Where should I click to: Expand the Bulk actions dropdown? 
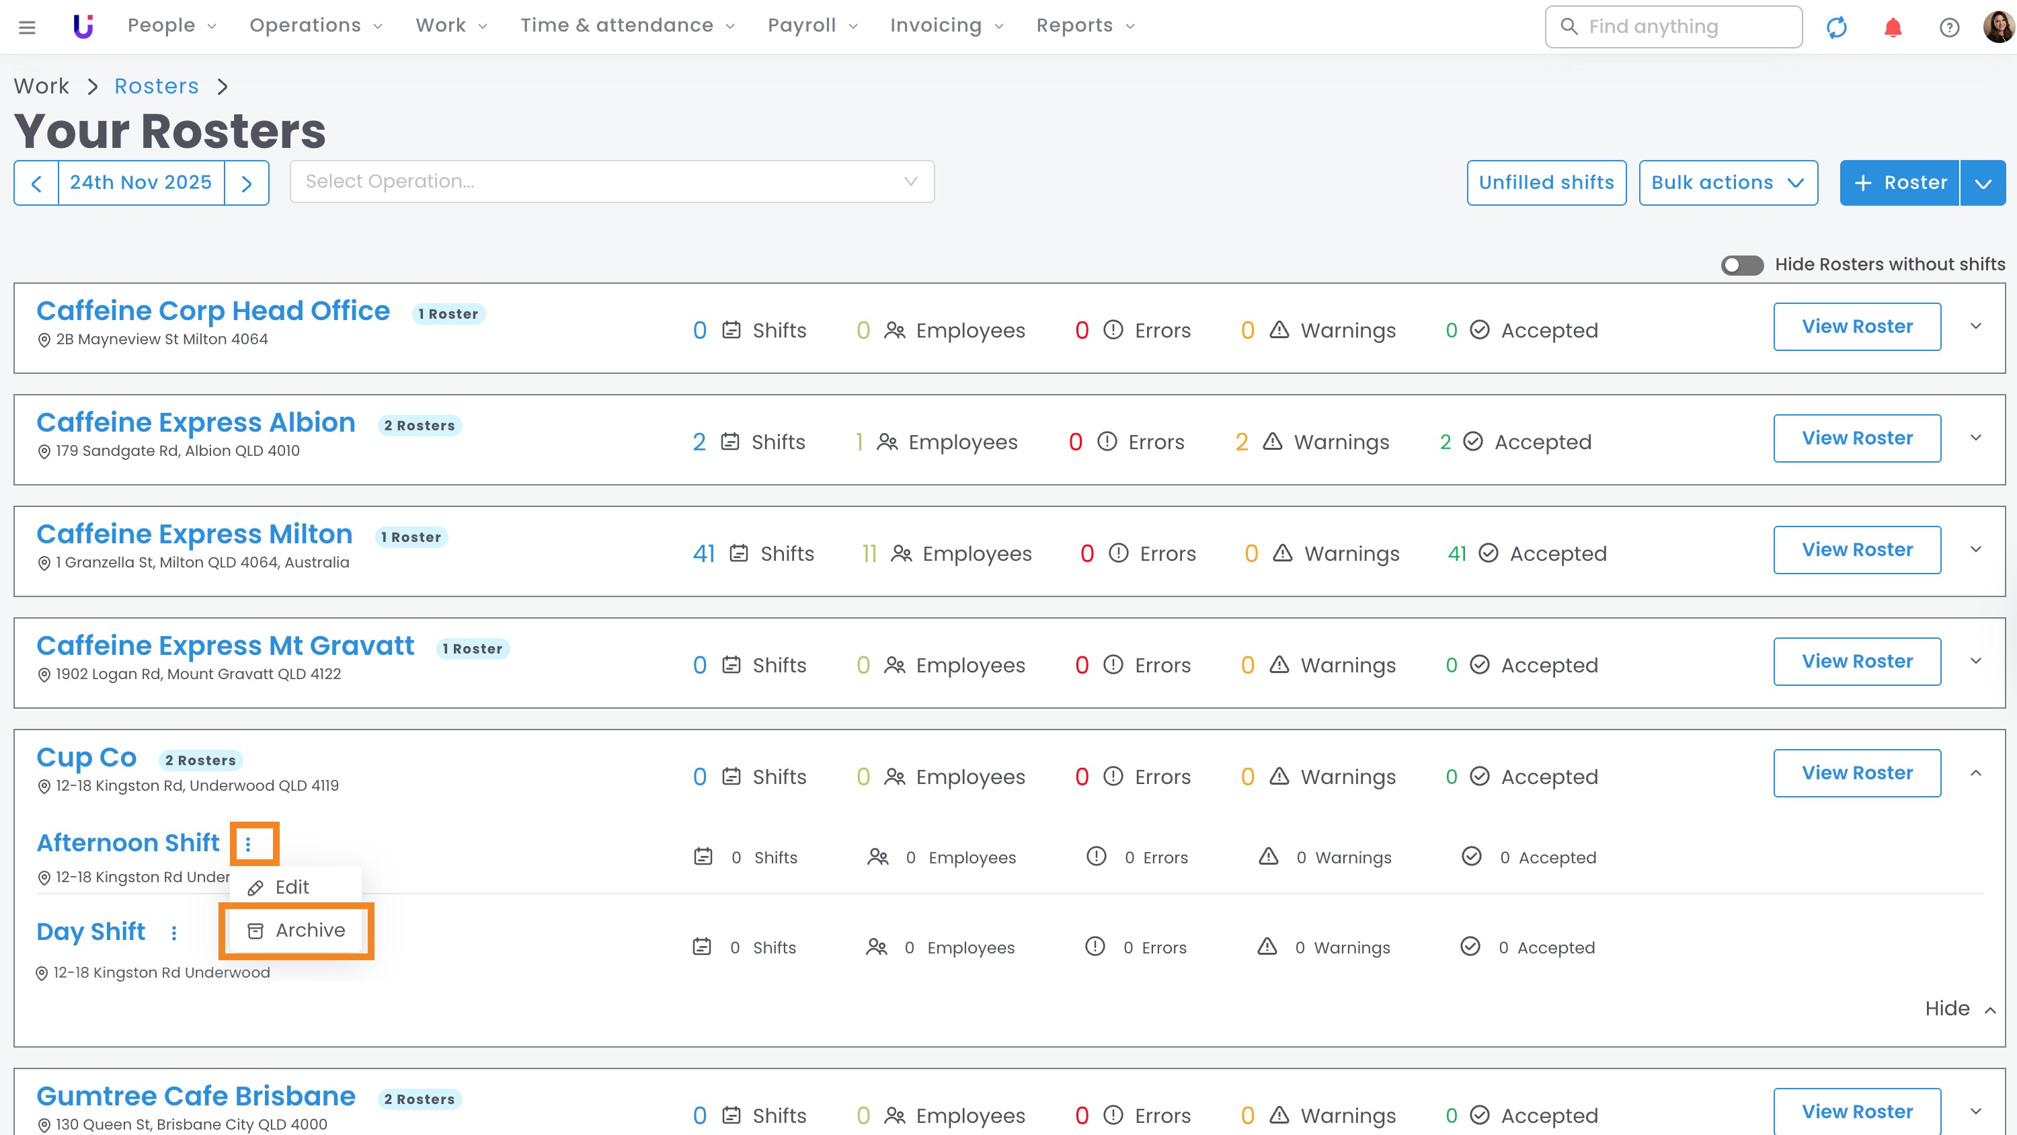click(1728, 182)
